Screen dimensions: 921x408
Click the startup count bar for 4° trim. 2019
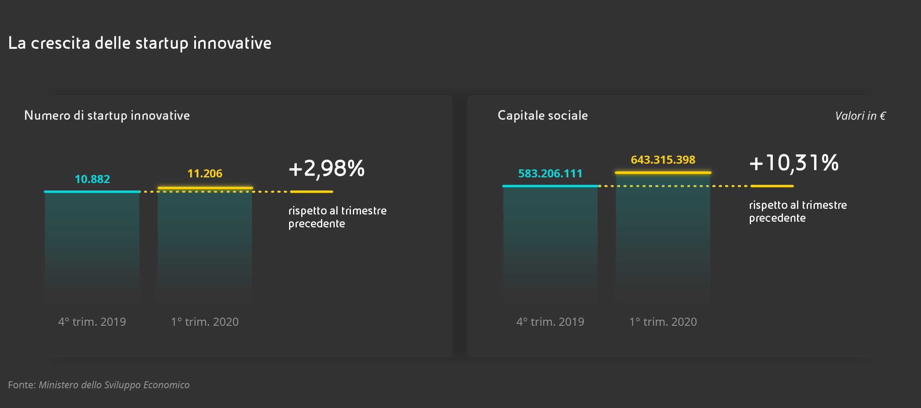coord(92,242)
